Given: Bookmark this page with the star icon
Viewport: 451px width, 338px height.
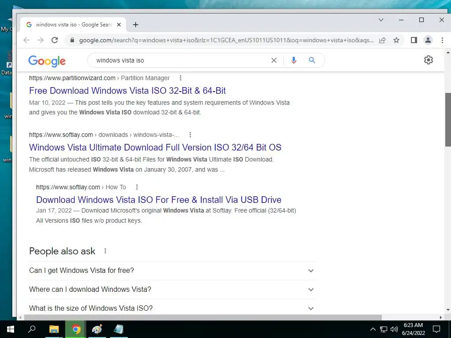Looking at the screenshot, I should pos(396,40).
